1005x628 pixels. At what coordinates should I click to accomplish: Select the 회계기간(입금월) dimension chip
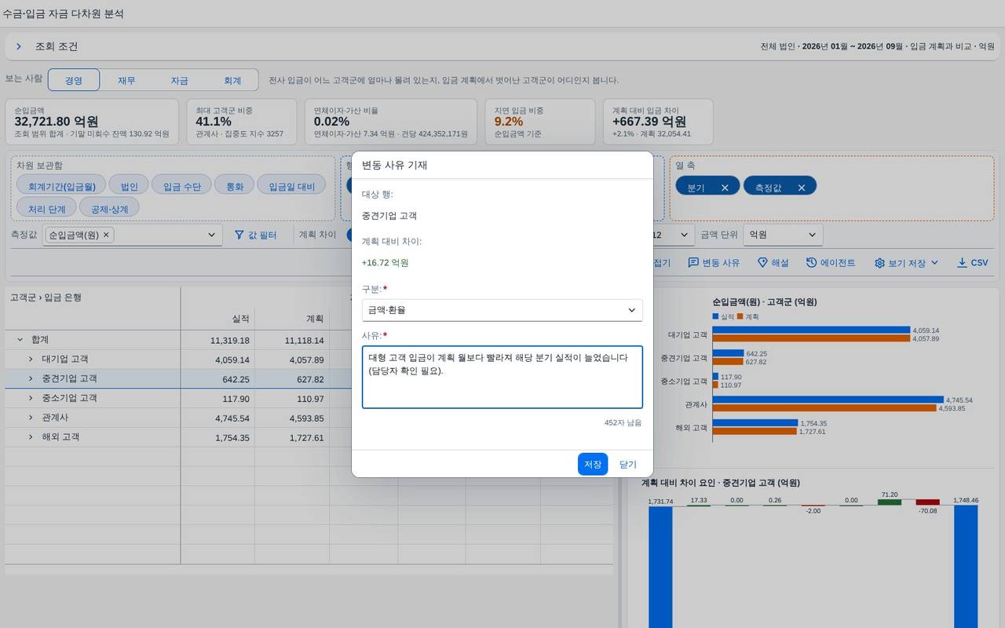(61, 186)
